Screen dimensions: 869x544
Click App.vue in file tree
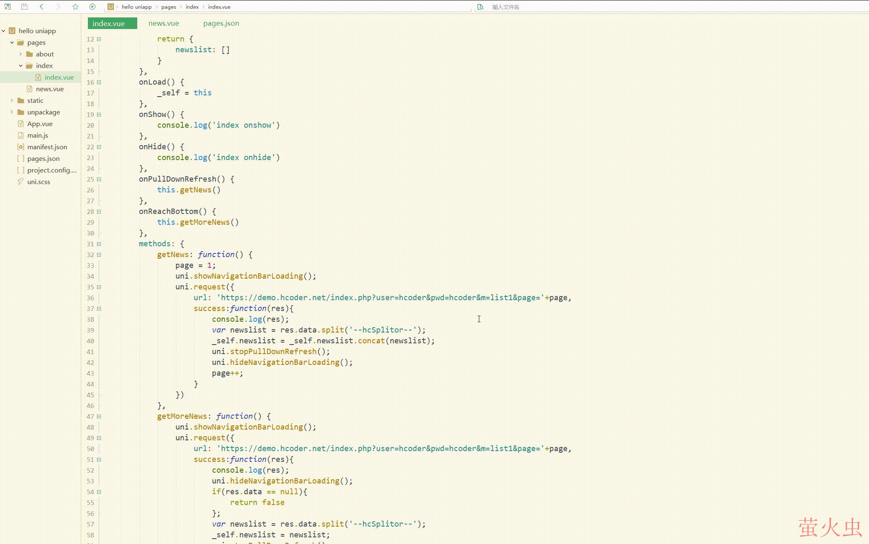(x=40, y=124)
